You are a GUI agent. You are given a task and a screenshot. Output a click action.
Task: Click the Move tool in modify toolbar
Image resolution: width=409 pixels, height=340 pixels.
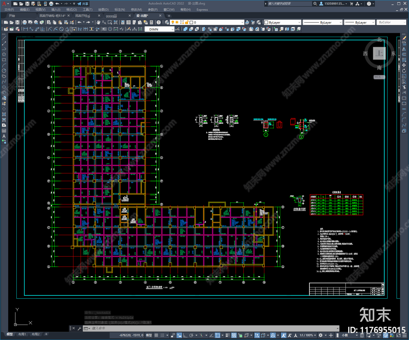pyautogui.click(x=404, y=65)
